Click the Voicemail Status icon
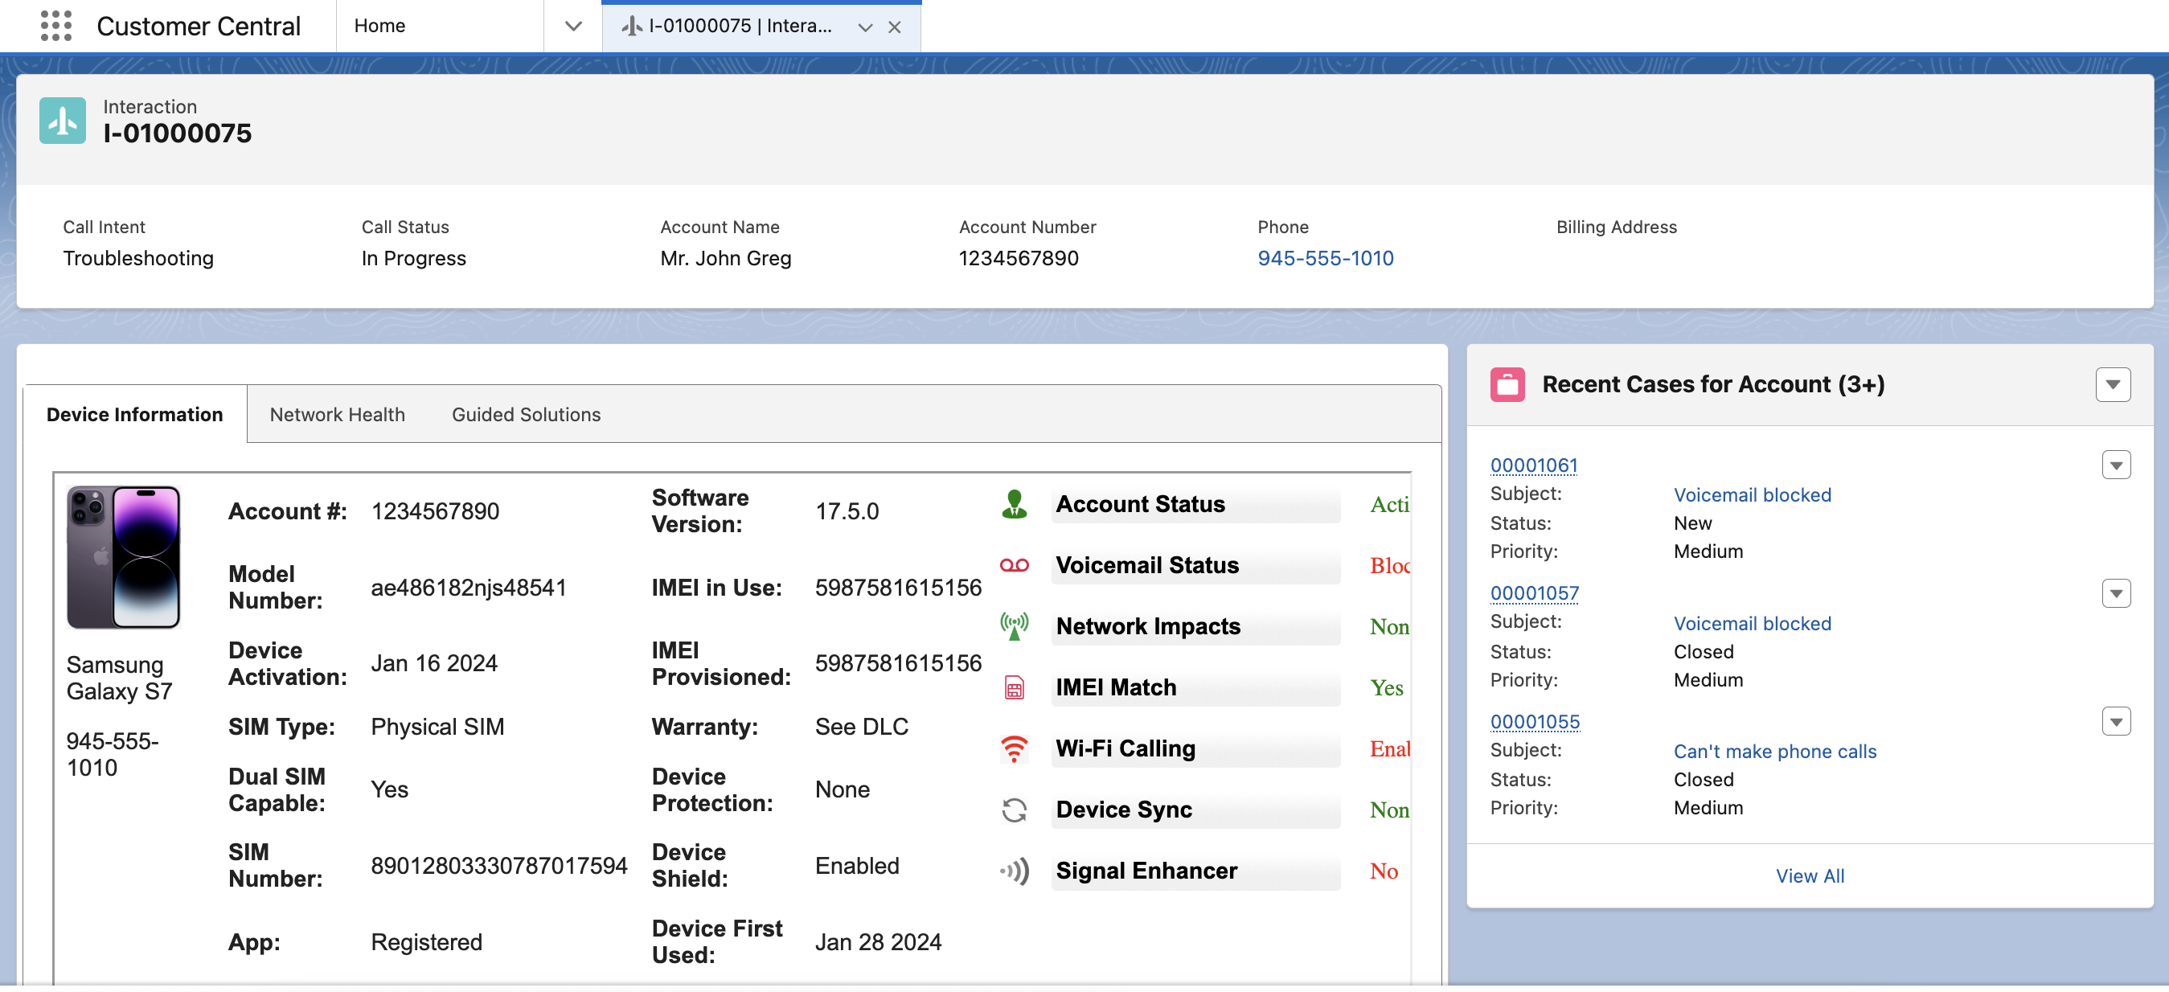This screenshot has height=992, width=2169. [1014, 565]
